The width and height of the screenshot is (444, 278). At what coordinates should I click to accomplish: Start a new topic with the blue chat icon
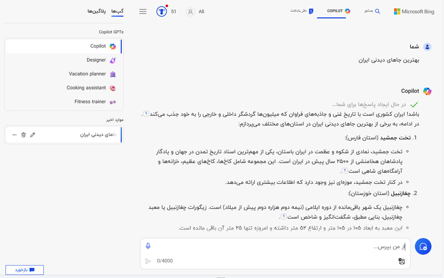423,246
